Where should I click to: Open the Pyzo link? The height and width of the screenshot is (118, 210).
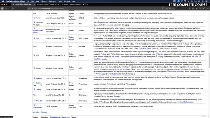pyautogui.click(x=37, y=38)
